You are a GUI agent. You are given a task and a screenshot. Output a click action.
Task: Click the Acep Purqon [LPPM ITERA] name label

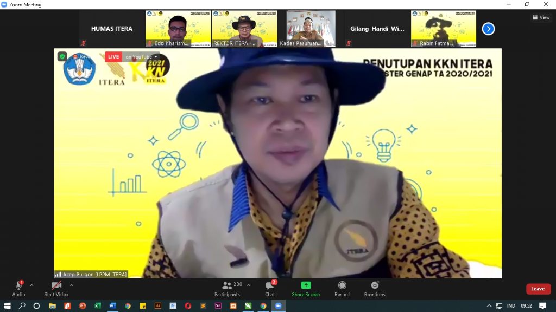coord(94,274)
